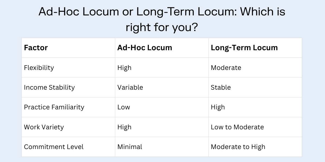The width and height of the screenshot is (325, 162).
Task: Select the 'Minimal' commitment cell
Action: [x=130, y=147]
